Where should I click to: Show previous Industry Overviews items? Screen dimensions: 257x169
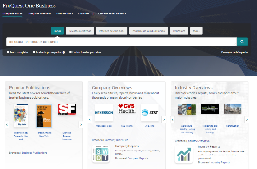coord(173,120)
